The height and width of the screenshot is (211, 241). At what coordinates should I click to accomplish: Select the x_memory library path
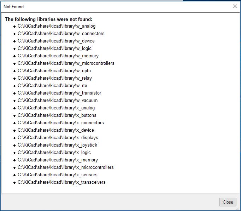[58, 160]
